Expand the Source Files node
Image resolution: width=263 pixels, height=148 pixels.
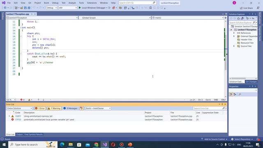click(x=234, y=46)
